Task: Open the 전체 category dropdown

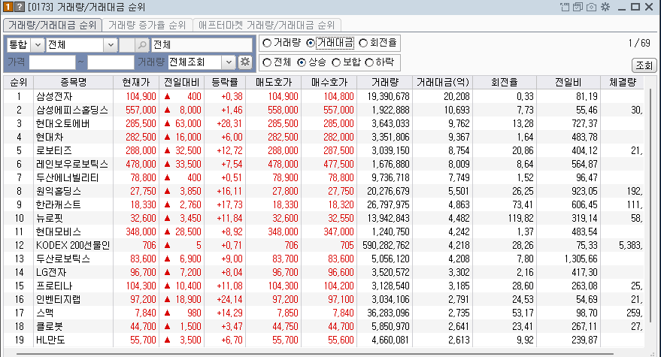Action: click(x=111, y=44)
